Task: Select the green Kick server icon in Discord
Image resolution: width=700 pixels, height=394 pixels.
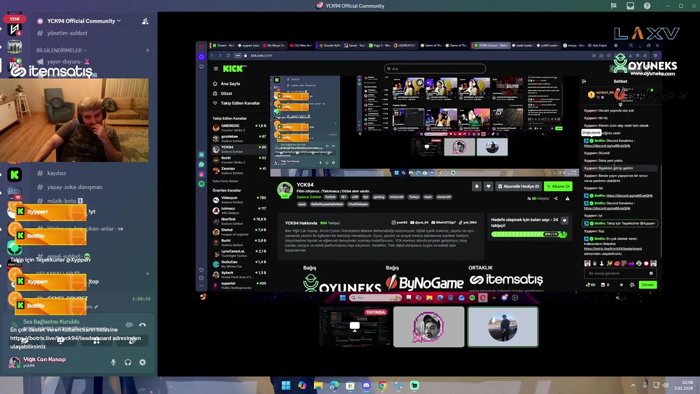Action: pos(15,175)
